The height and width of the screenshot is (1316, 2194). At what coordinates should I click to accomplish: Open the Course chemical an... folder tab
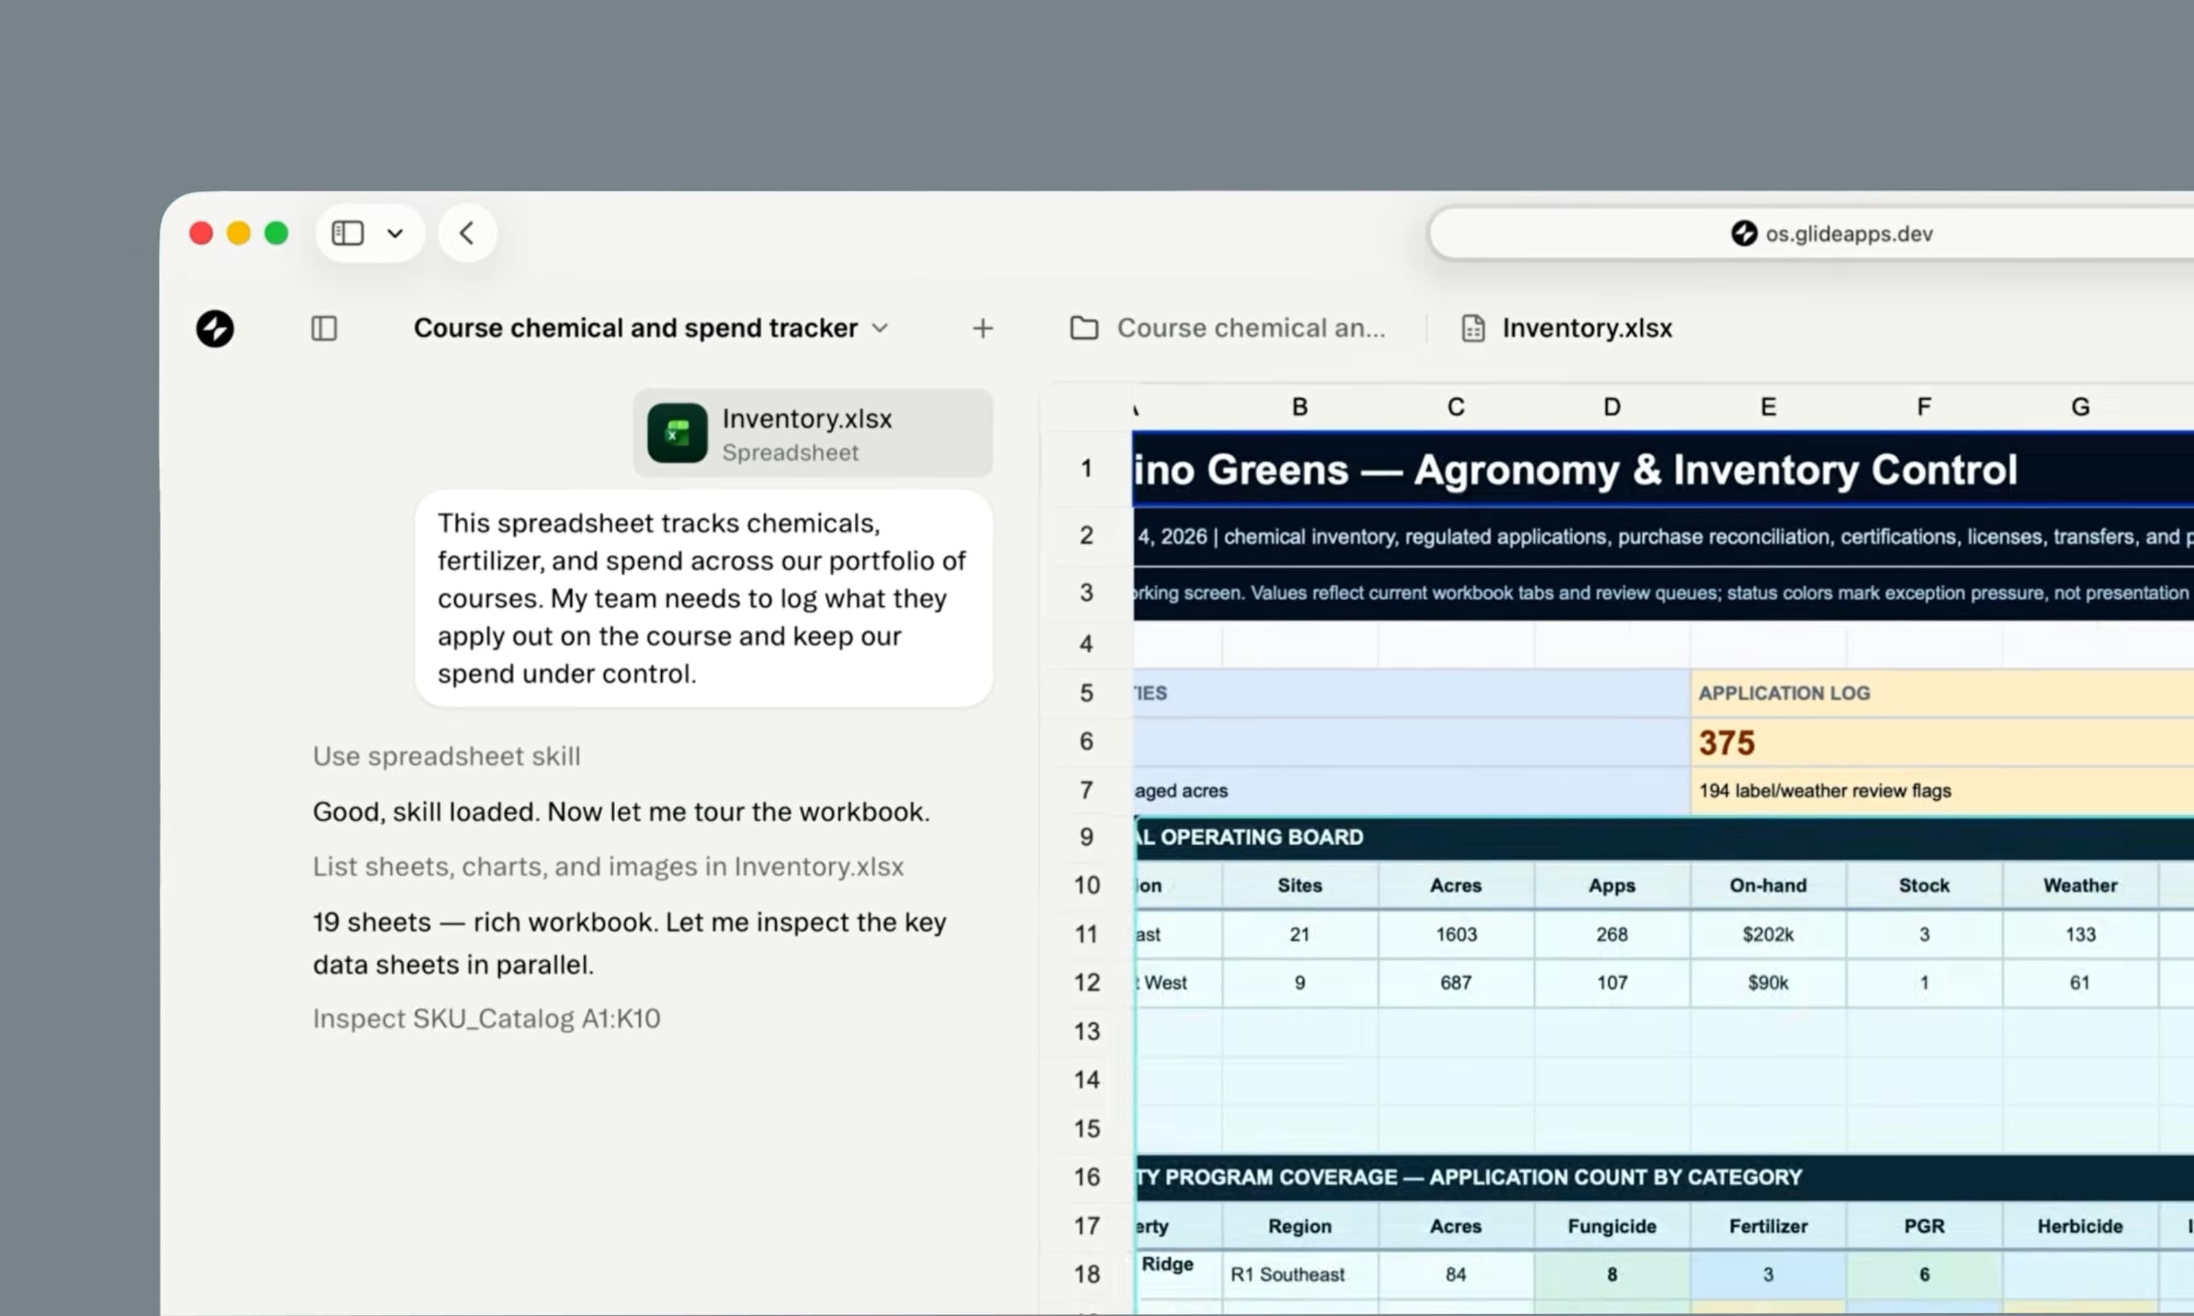1228,328
